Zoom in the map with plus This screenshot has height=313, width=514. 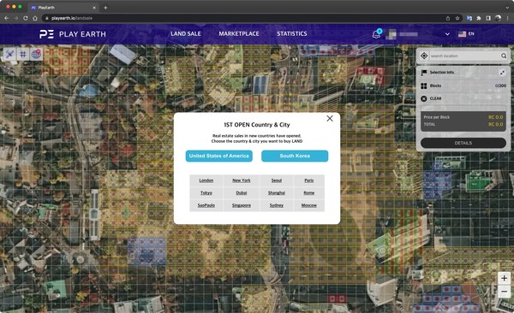pos(504,278)
